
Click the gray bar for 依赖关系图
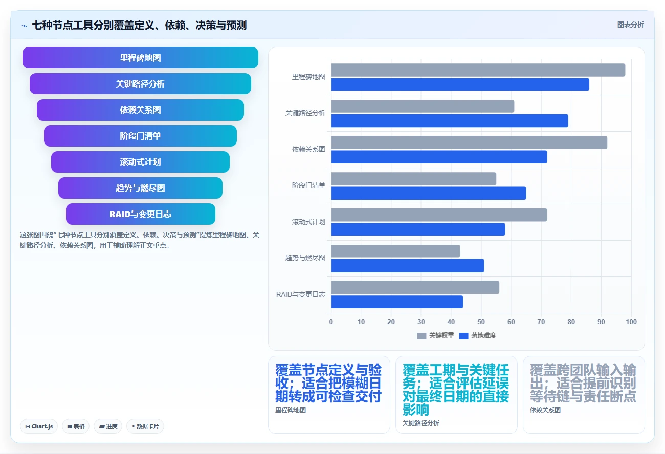(469, 142)
